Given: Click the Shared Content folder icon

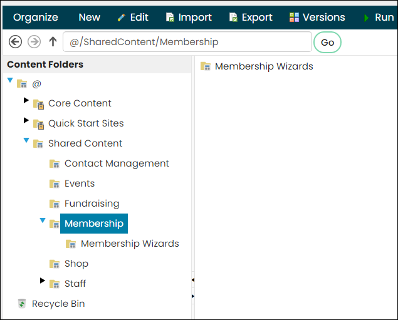Looking at the screenshot, I should 38,143.
